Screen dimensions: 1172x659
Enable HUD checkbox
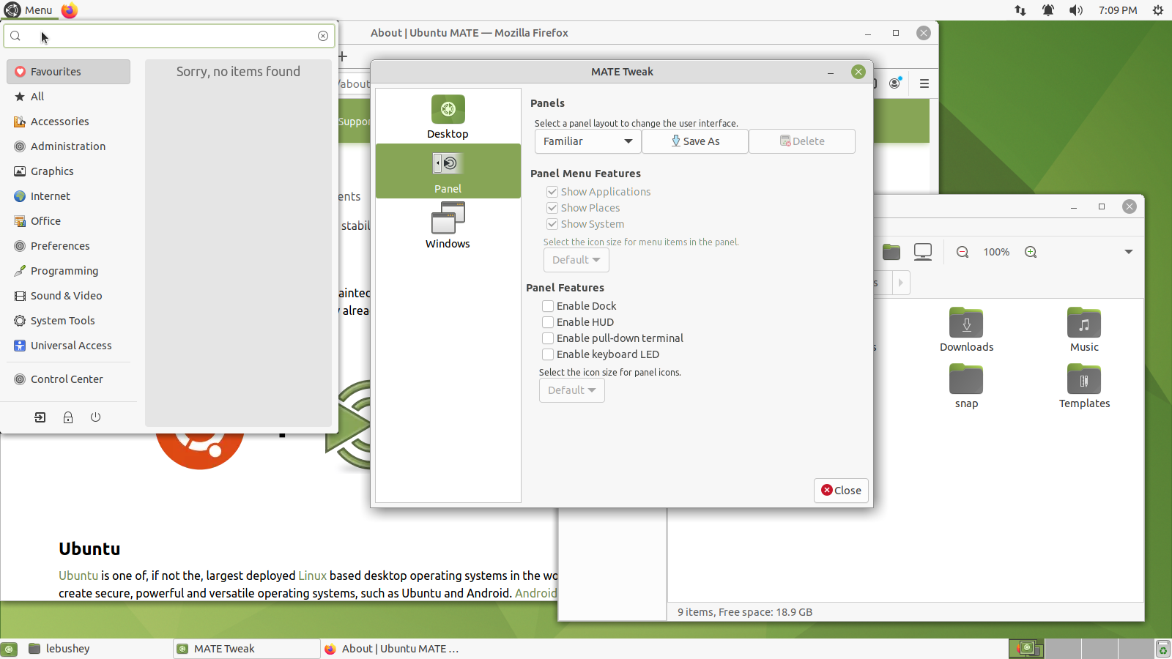[x=548, y=322]
